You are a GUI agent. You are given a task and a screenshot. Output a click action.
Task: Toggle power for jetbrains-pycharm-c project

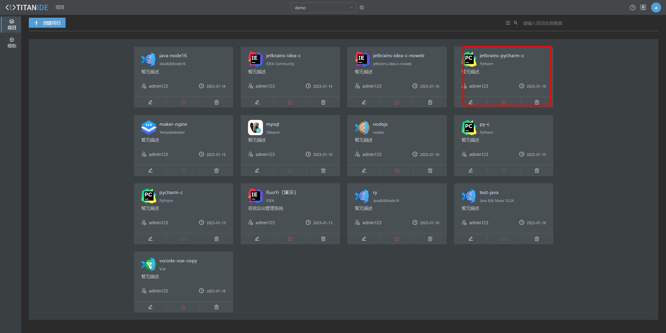point(504,102)
